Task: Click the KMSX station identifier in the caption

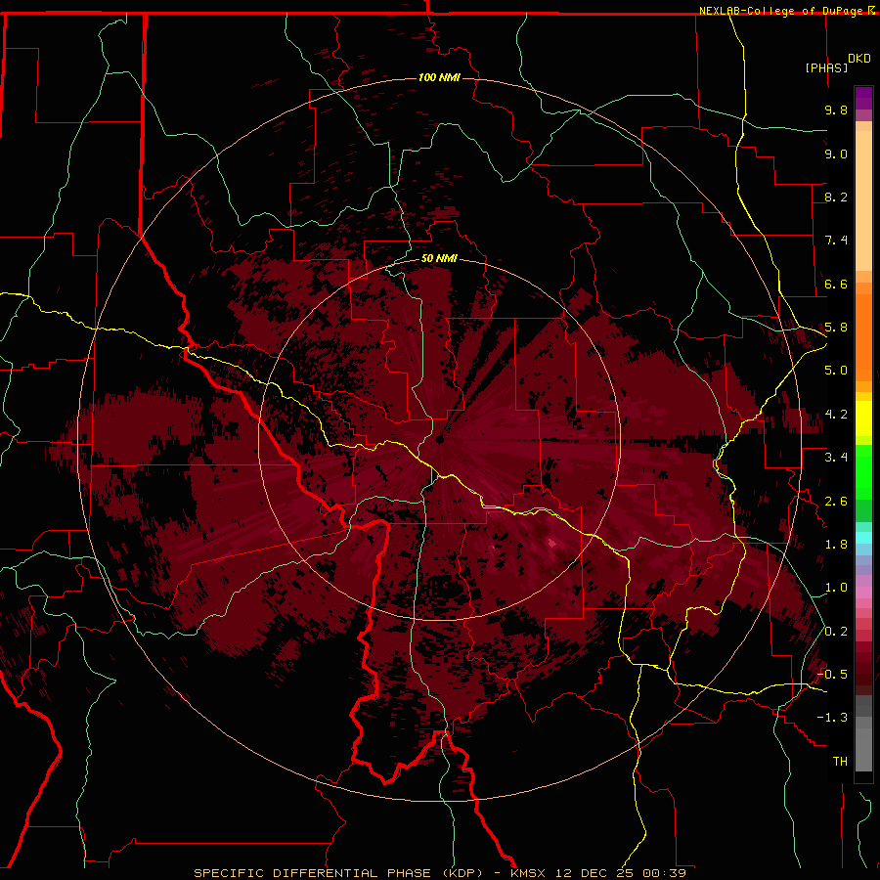Action: pyautogui.click(x=528, y=873)
